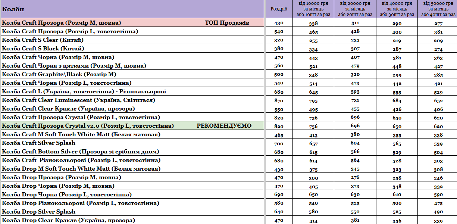This screenshot has width=457, height=224.
Task: Click 'Колба Craft Graphite\Black (Розмір M)' row
Action: coord(132,74)
